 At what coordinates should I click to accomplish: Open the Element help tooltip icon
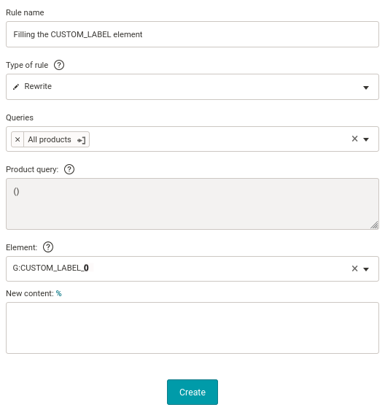[x=48, y=247]
